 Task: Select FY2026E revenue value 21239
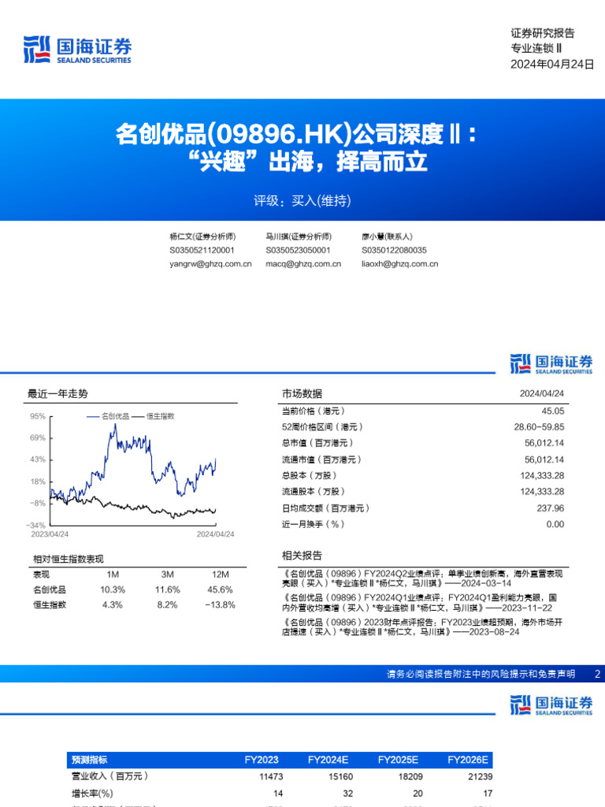[480, 776]
